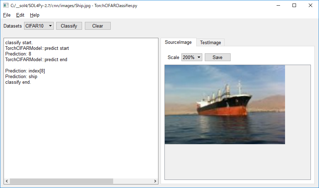Switch to the SourceImage tab
The width and height of the screenshot is (319, 188).
[178, 42]
